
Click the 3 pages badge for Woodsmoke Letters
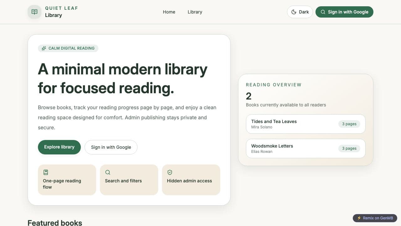(x=349, y=148)
